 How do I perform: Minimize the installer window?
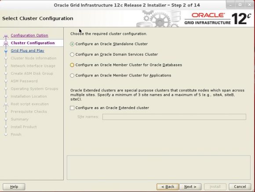231,5
